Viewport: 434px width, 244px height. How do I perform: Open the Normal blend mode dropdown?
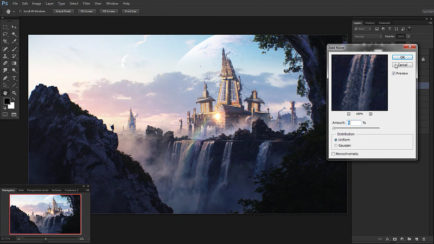tap(368, 36)
